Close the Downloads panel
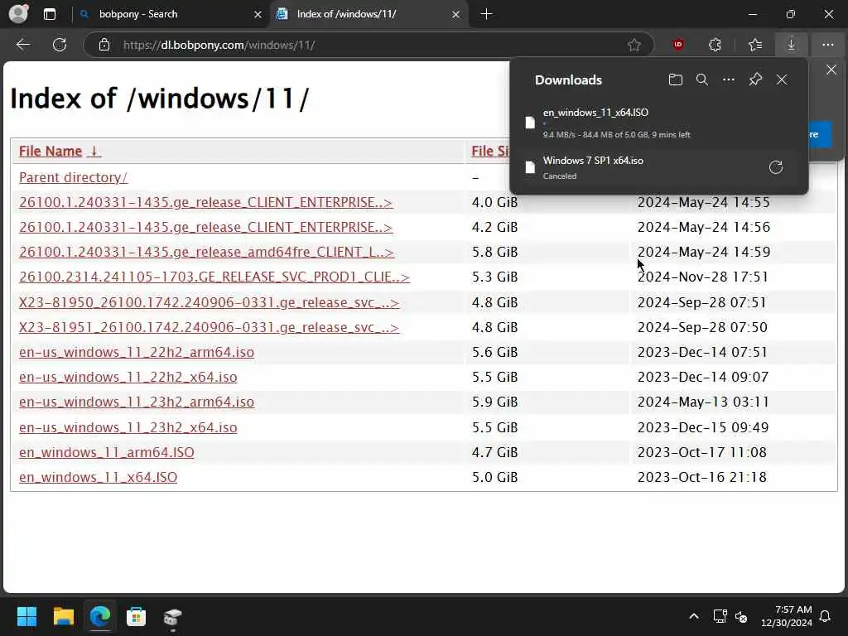Viewport: 848px width, 636px height. (x=782, y=79)
